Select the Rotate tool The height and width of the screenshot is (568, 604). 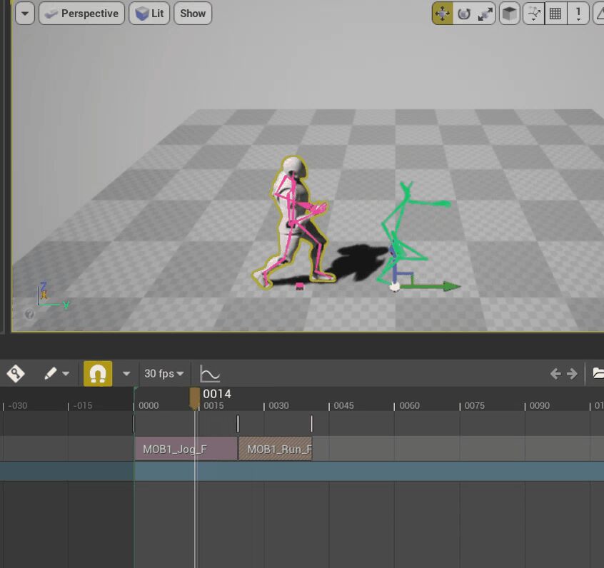465,13
